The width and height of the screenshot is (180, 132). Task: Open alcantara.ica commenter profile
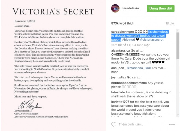(x=121, y=51)
